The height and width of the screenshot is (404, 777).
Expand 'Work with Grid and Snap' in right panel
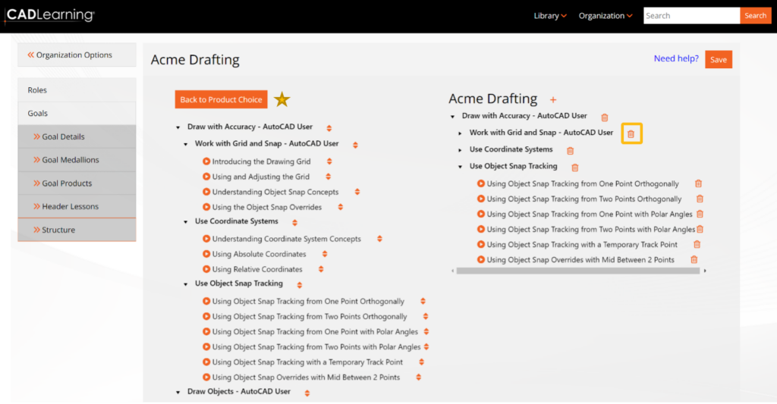(x=461, y=133)
